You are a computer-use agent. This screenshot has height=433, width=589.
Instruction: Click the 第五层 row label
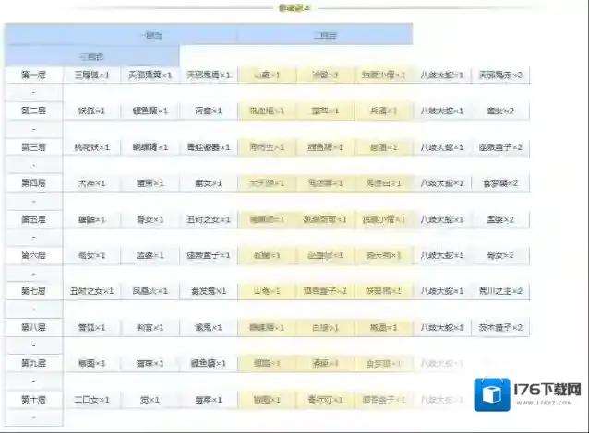33,219
